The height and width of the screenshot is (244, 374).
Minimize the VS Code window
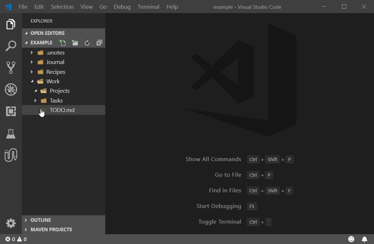click(x=324, y=7)
